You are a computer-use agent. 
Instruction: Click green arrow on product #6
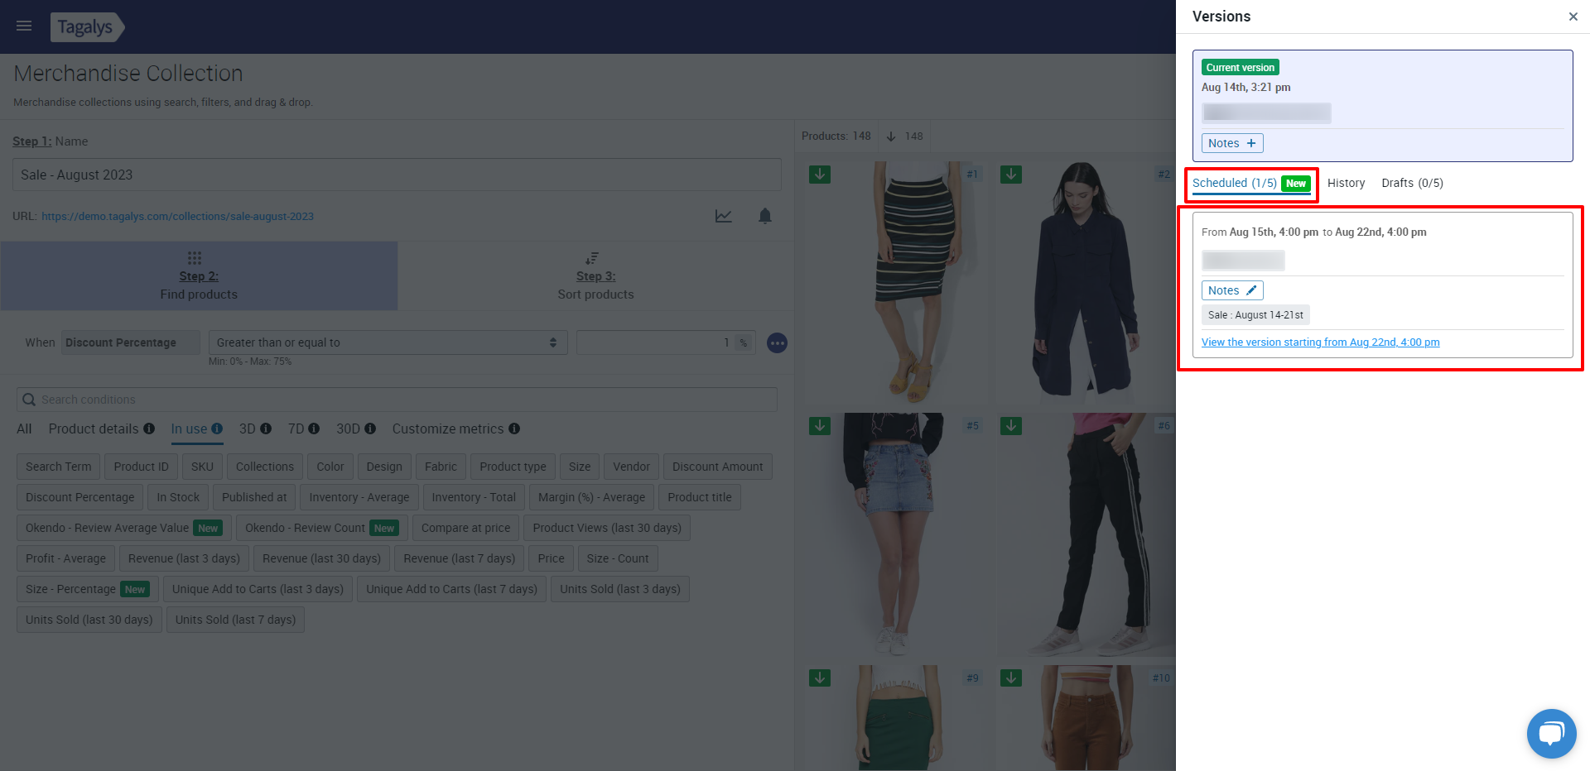coord(1011,426)
